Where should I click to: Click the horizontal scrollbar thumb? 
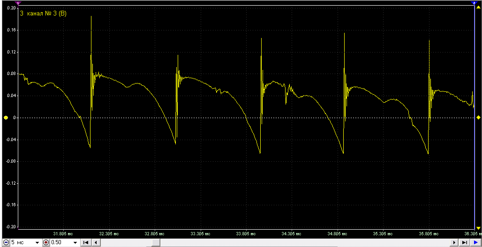pyautogui.click(x=156, y=243)
